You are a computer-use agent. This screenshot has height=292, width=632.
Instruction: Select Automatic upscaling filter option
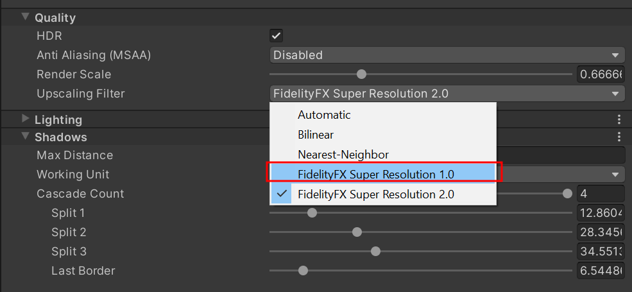325,115
